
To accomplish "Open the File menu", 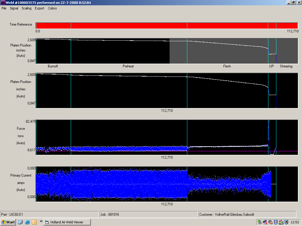I will coord(4,8).
